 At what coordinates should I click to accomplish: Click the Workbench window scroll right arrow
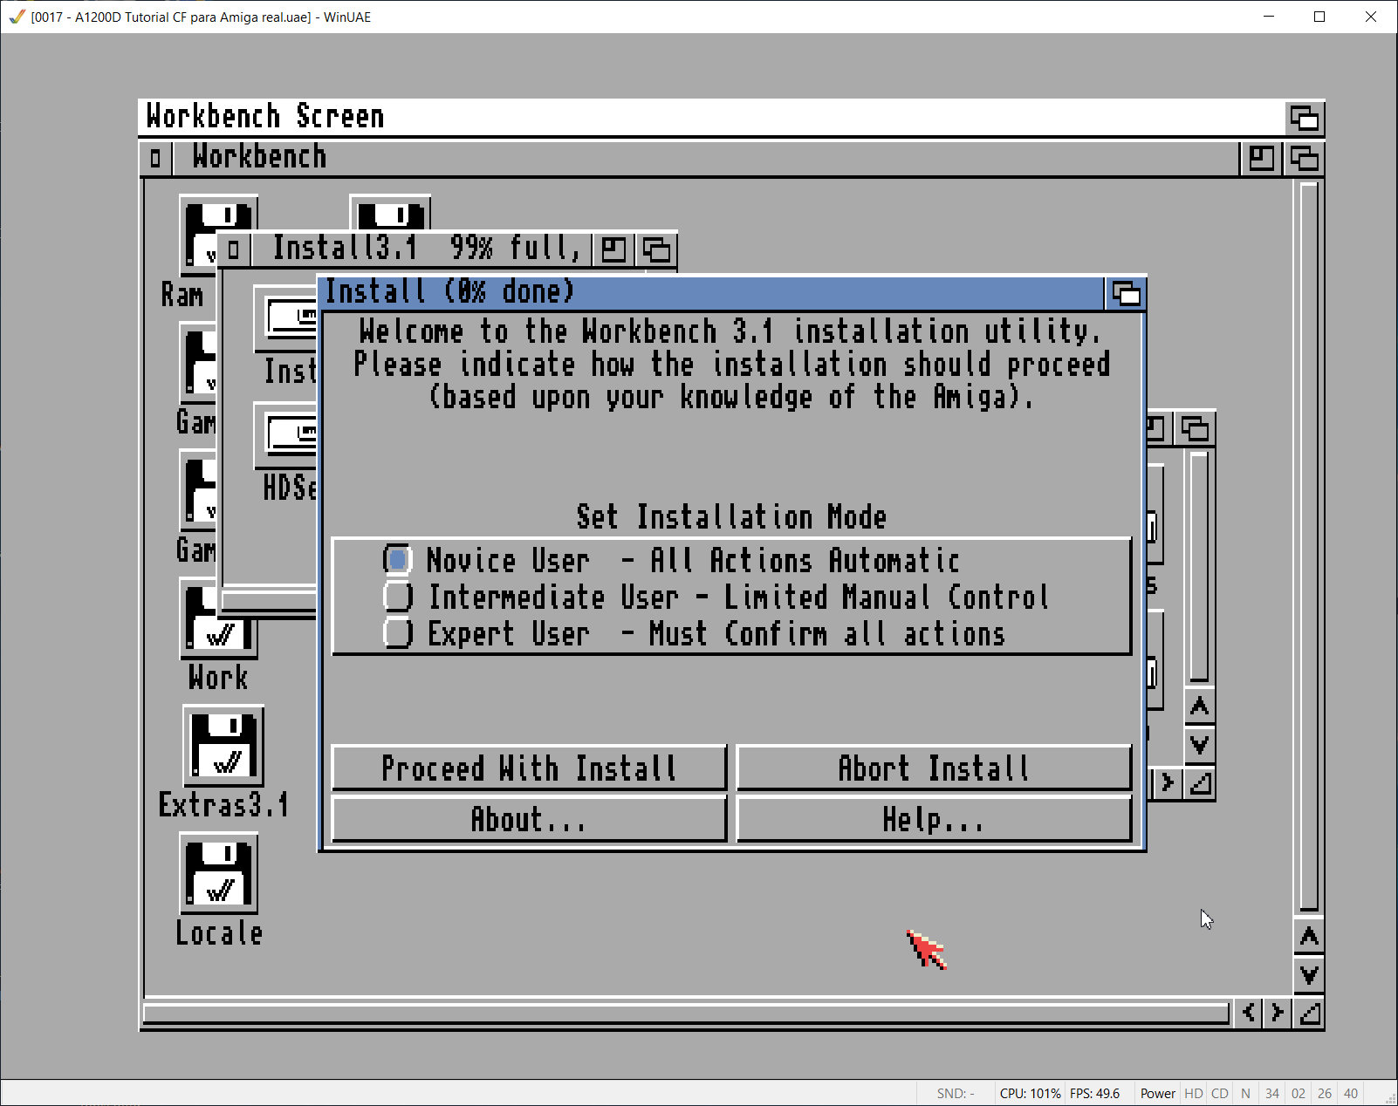click(x=1278, y=1013)
